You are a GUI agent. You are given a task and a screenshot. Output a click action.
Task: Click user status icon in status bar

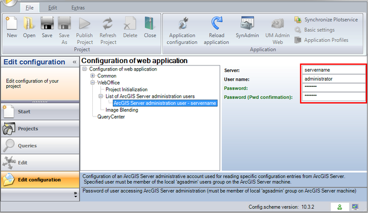[340, 207]
